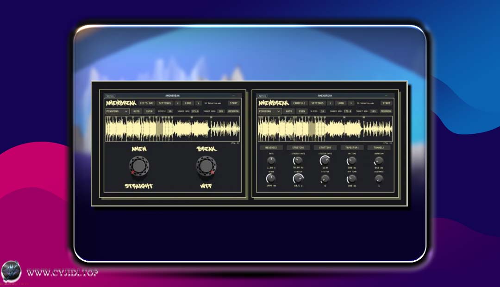The height and width of the screenshot is (287, 500).
Task: Click the waveform display in left plugin
Action: pyautogui.click(x=172, y=129)
